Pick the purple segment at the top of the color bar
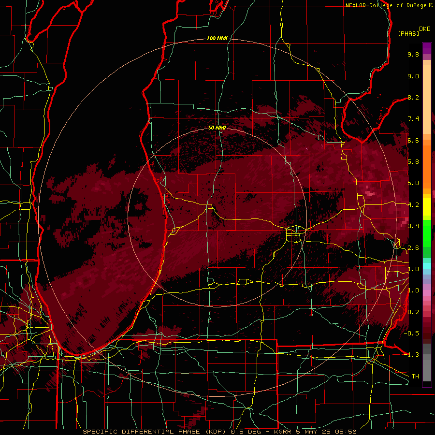The height and width of the screenshot is (435, 435). 427,48
